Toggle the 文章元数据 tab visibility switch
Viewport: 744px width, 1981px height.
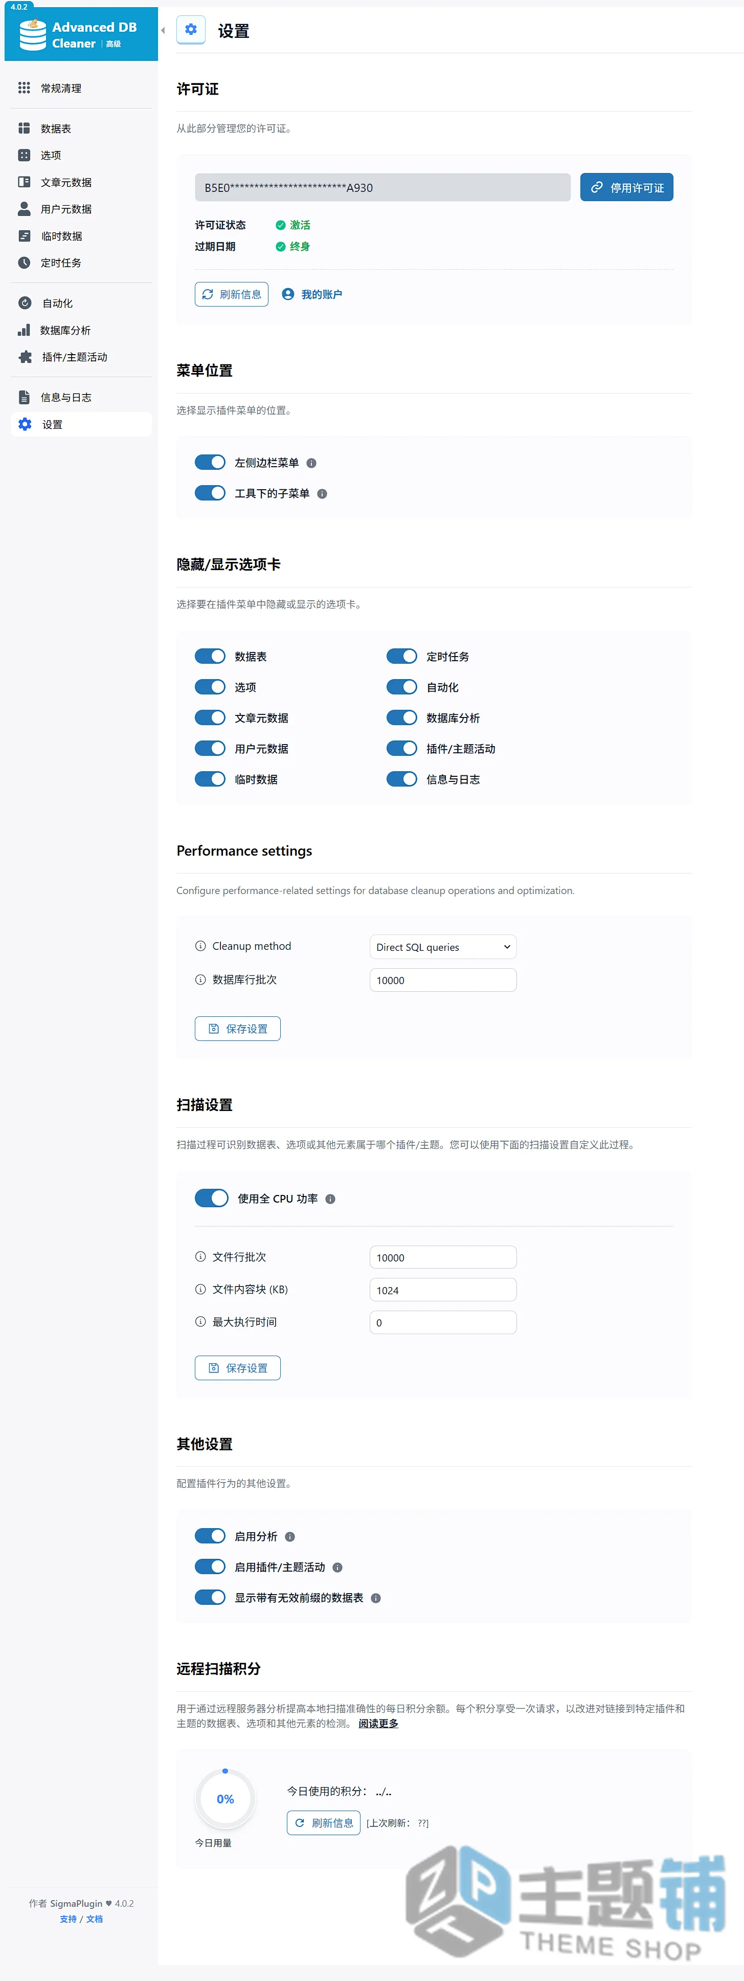(x=210, y=717)
